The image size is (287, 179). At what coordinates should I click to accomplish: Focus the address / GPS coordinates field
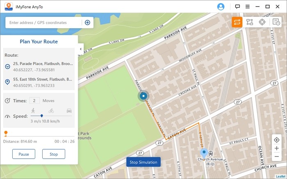(x=43, y=22)
